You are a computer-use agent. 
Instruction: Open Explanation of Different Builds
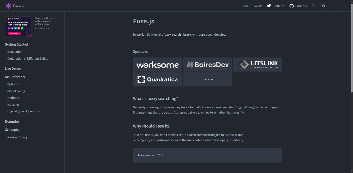(x=27, y=59)
